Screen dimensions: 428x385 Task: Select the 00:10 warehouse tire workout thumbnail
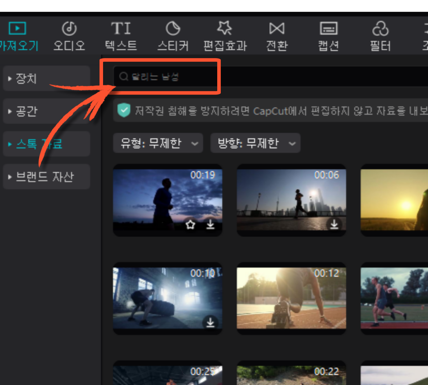pyautogui.click(x=168, y=298)
